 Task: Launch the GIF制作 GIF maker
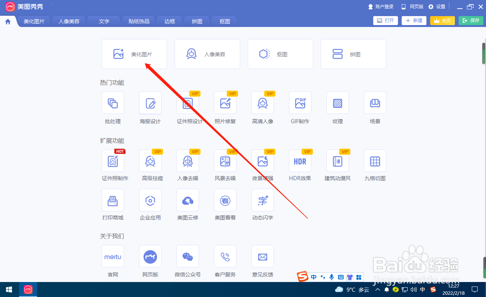tap(300, 108)
